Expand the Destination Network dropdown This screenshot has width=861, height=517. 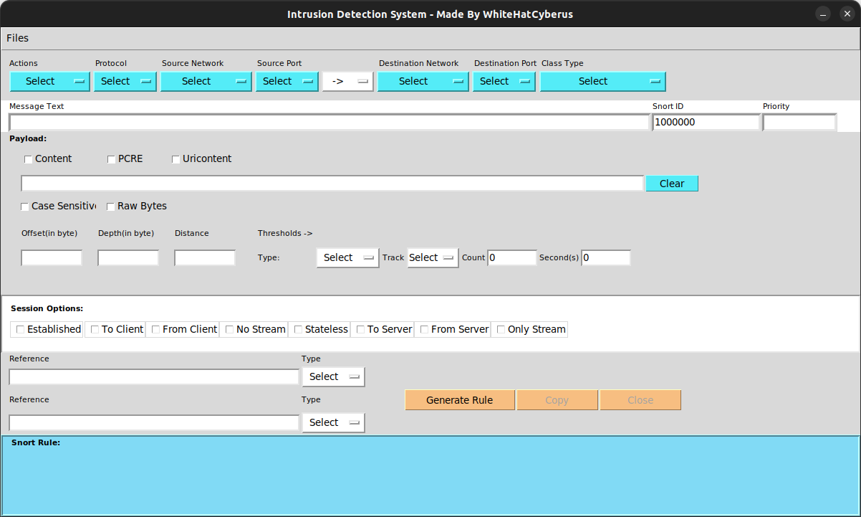pos(423,81)
